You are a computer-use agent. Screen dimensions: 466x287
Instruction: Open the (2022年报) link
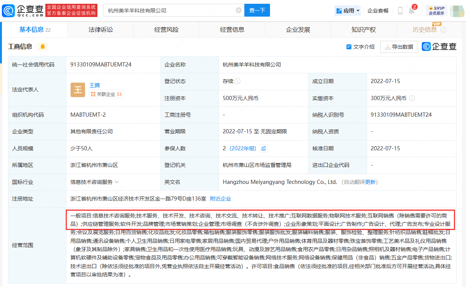(x=243, y=148)
